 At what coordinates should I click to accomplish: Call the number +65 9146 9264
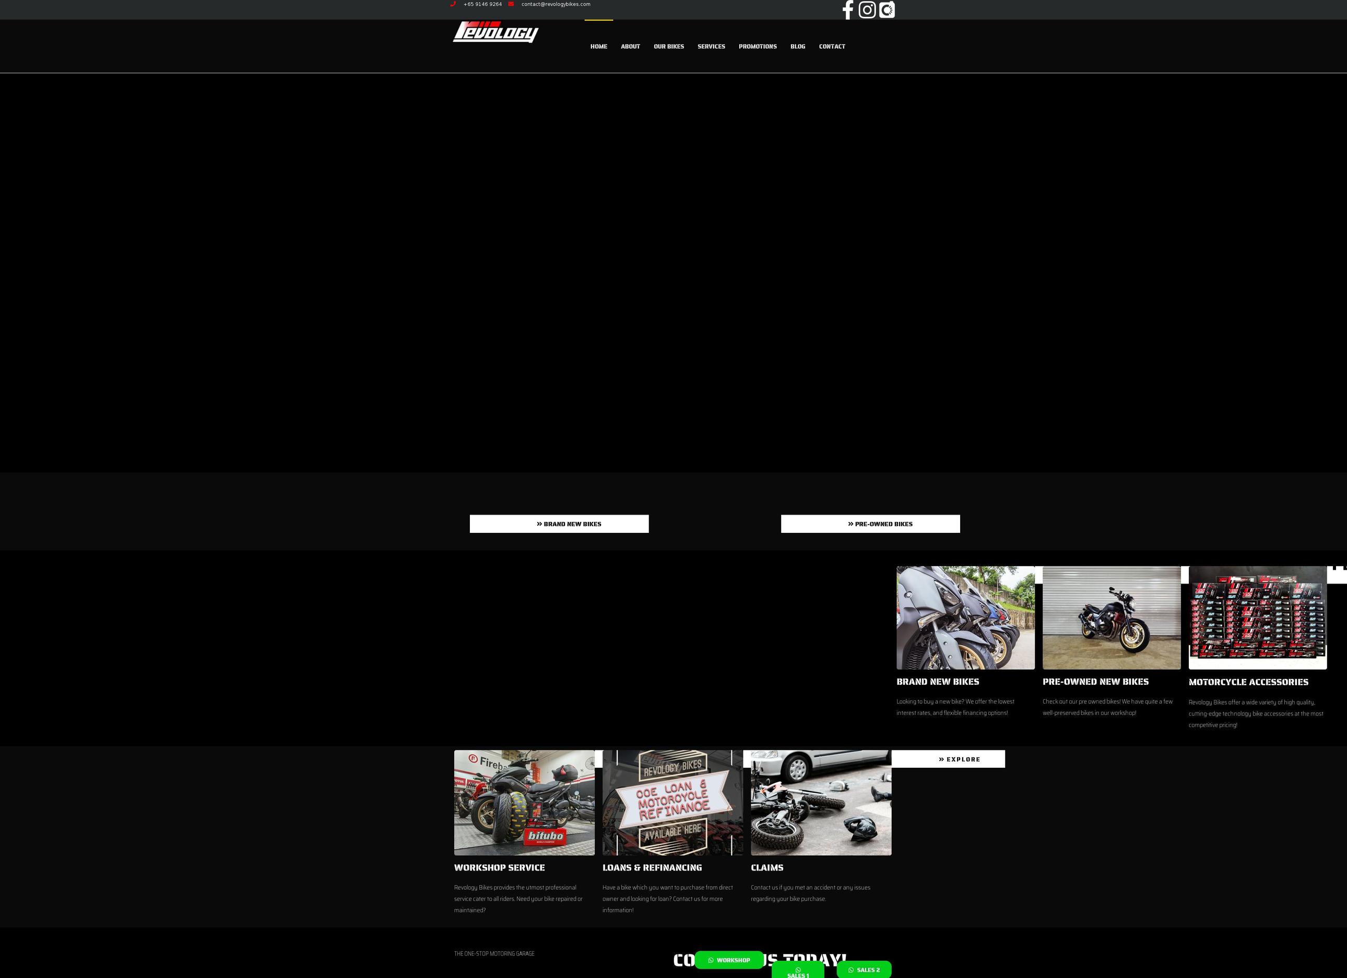coord(482,4)
